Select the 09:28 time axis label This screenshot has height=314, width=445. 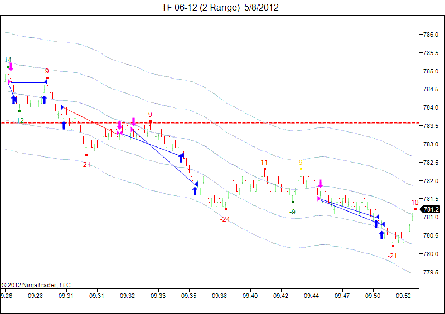click(x=36, y=296)
